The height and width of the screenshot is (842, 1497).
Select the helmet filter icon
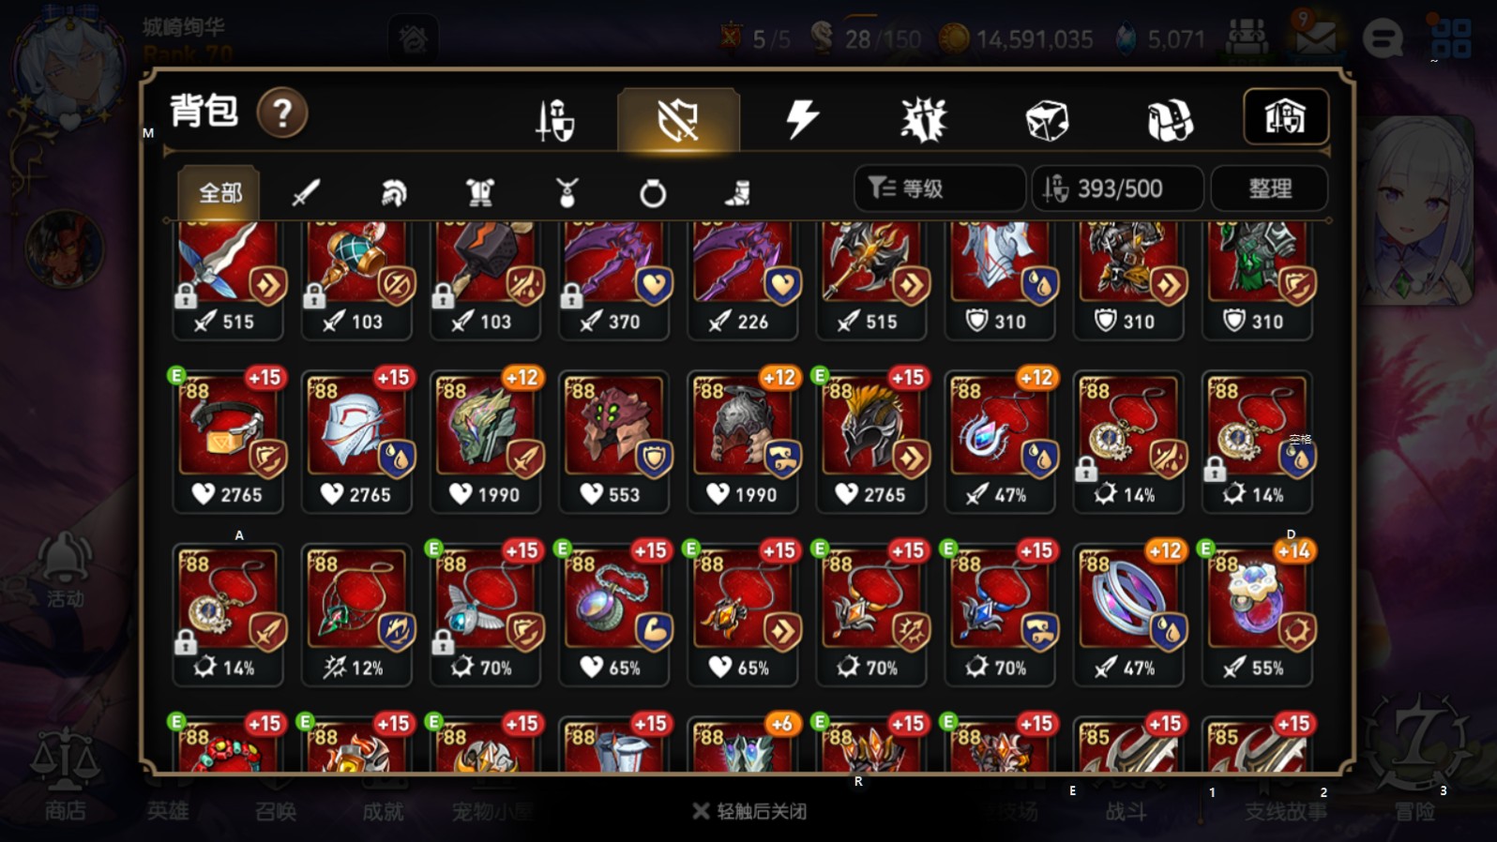394,193
